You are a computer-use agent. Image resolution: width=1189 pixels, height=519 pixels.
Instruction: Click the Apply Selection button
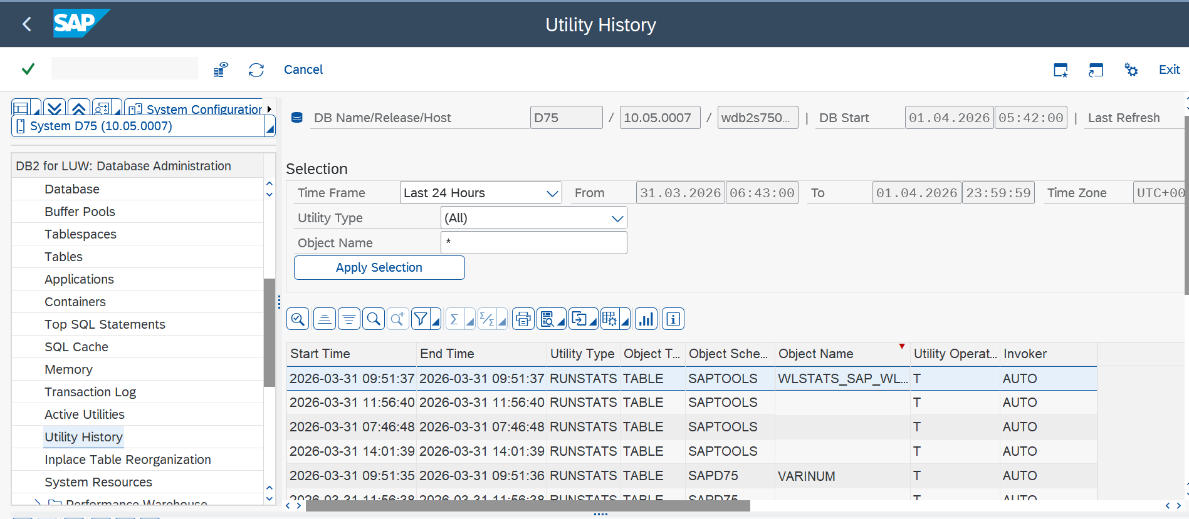(379, 267)
